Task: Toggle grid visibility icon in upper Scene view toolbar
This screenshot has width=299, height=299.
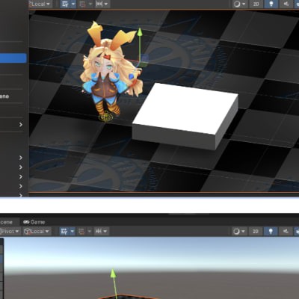Action: tap(65, 4)
